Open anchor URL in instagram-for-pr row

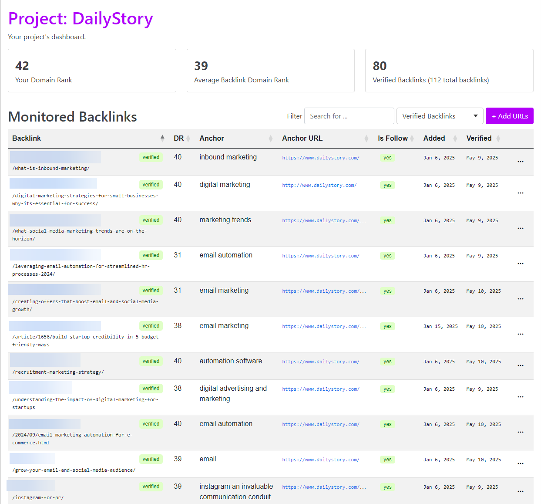pyautogui.click(x=324, y=487)
